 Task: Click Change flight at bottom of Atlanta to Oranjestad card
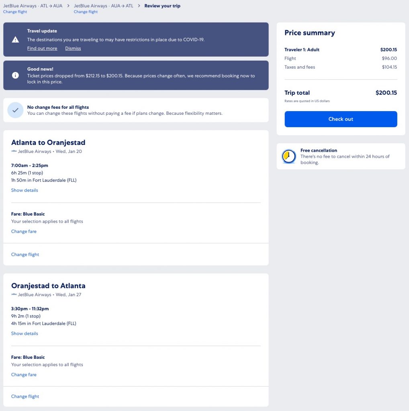[25, 254]
